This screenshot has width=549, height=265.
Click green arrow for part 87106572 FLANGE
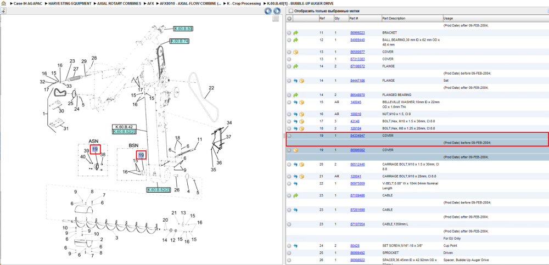[296, 66]
